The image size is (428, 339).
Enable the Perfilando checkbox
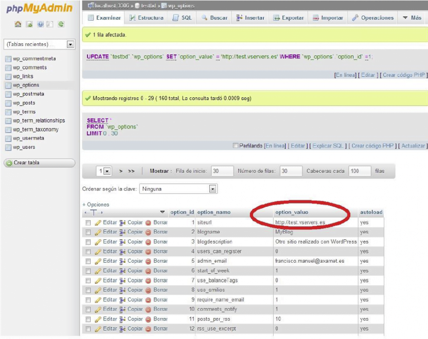click(x=236, y=146)
